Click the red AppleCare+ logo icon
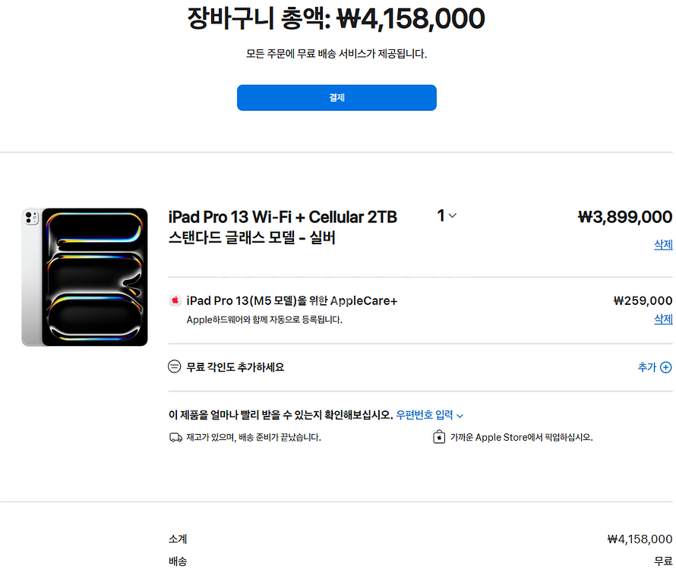The image size is (676, 569). [x=175, y=300]
